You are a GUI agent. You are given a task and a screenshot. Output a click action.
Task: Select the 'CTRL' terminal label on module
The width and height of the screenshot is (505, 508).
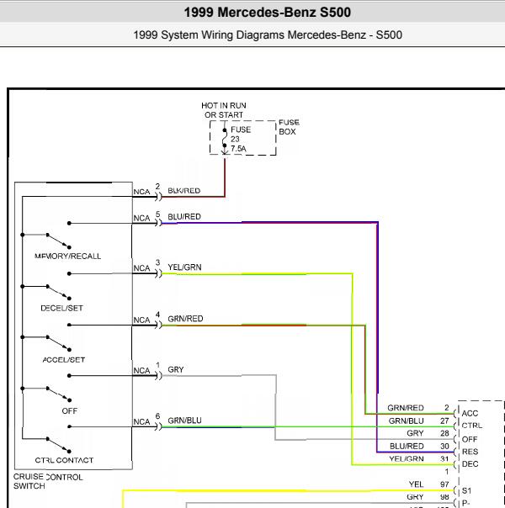coord(472,426)
